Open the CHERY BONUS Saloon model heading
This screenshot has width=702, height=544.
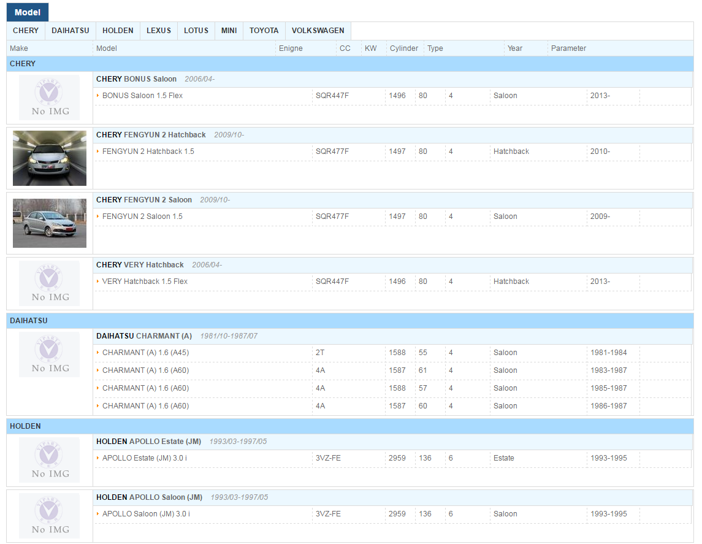[x=136, y=79]
